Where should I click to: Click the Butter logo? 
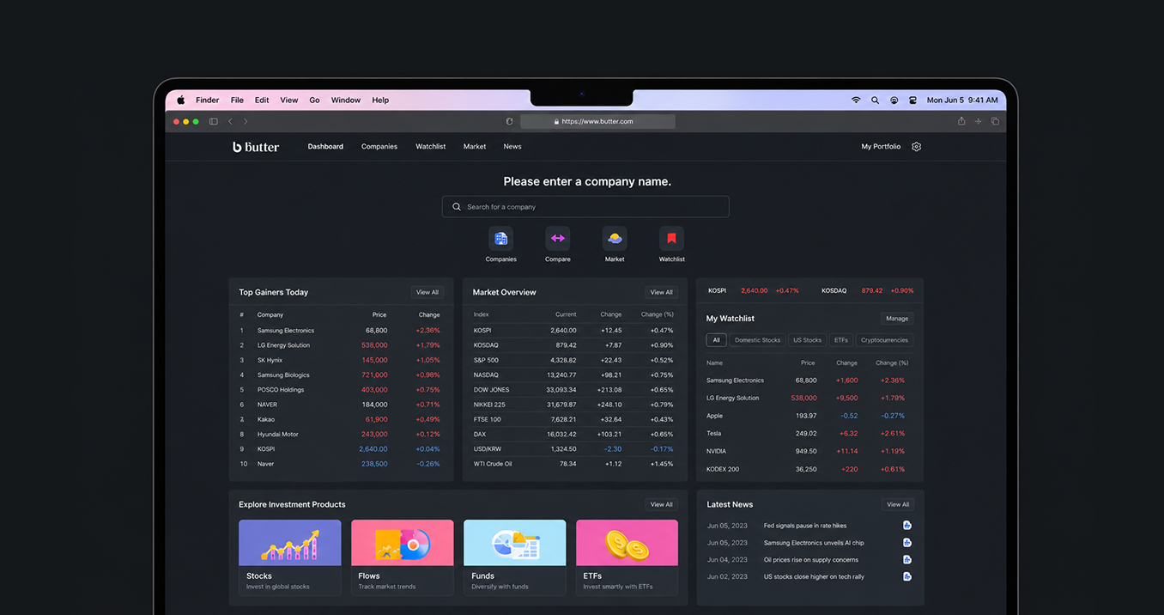coord(256,147)
